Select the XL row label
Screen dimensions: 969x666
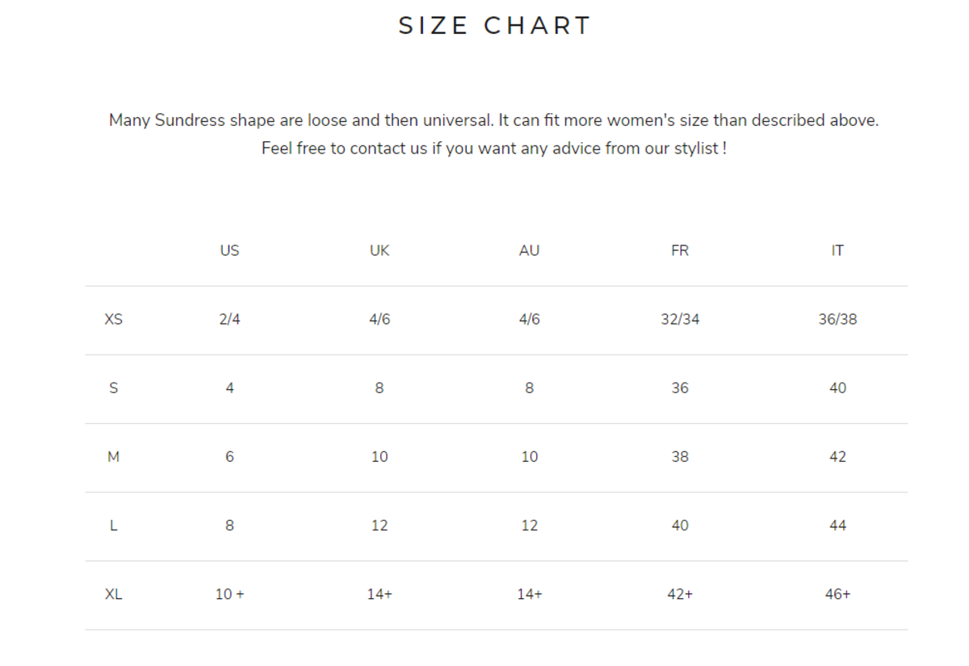[x=114, y=594]
